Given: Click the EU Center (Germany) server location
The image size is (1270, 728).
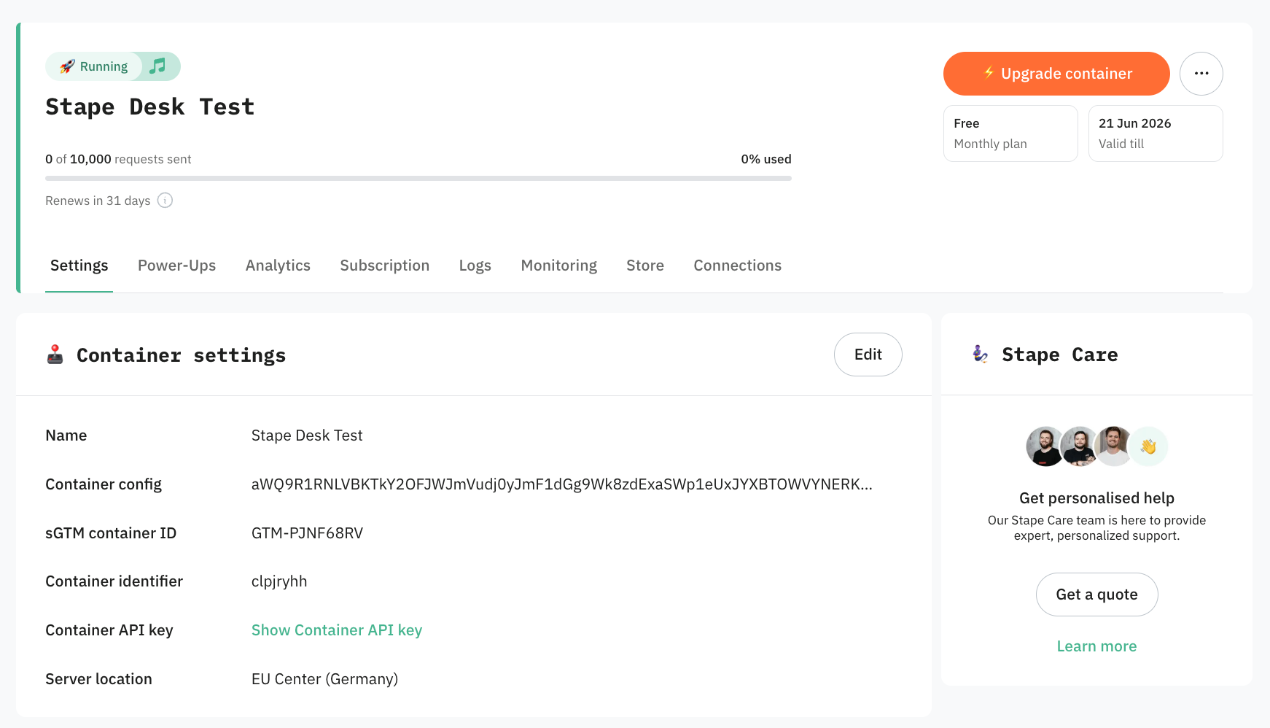Looking at the screenshot, I should coord(324,679).
